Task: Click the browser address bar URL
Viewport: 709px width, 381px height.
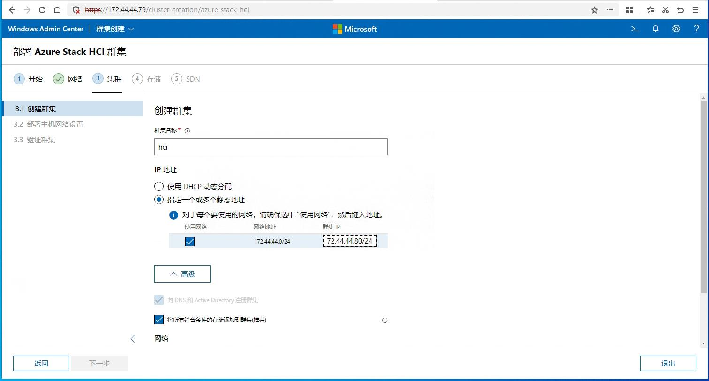Action: [166, 10]
